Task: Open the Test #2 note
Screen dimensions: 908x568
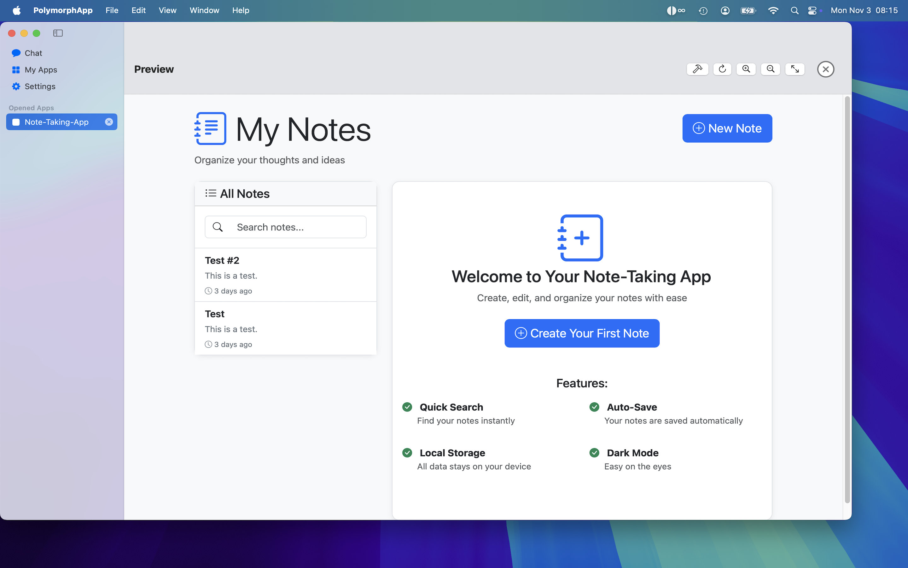Action: [285, 275]
